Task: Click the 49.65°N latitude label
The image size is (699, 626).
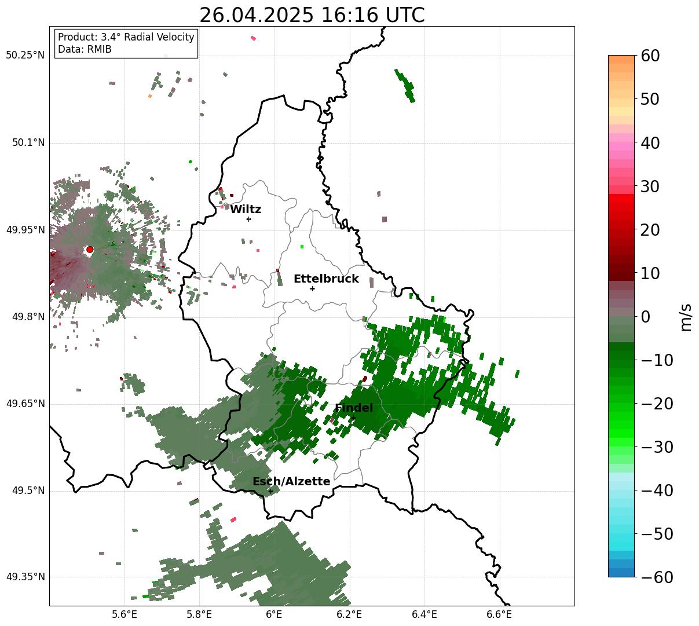Action: tap(25, 404)
